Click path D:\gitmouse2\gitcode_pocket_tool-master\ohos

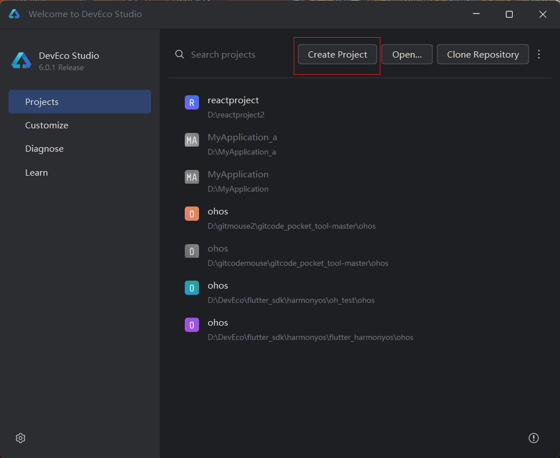coord(291,226)
